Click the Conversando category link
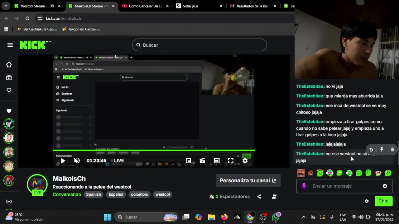The width and height of the screenshot is (399, 224). pos(67,194)
